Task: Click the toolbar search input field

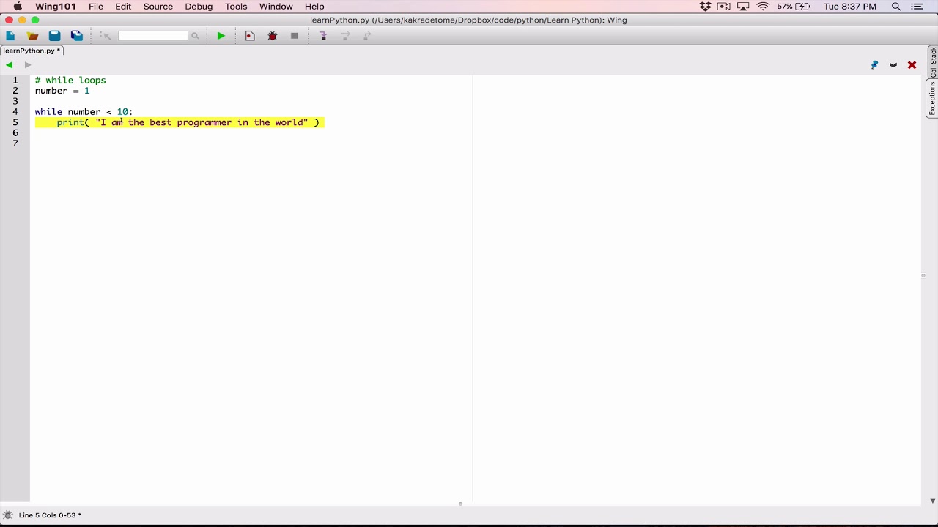Action: 152,36
